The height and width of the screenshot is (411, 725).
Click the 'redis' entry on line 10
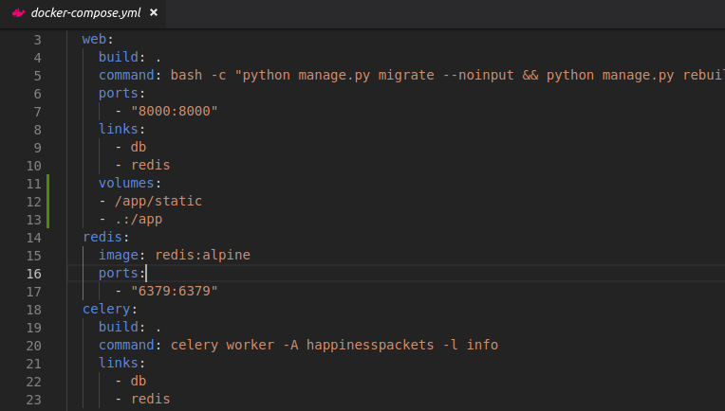(x=150, y=165)
